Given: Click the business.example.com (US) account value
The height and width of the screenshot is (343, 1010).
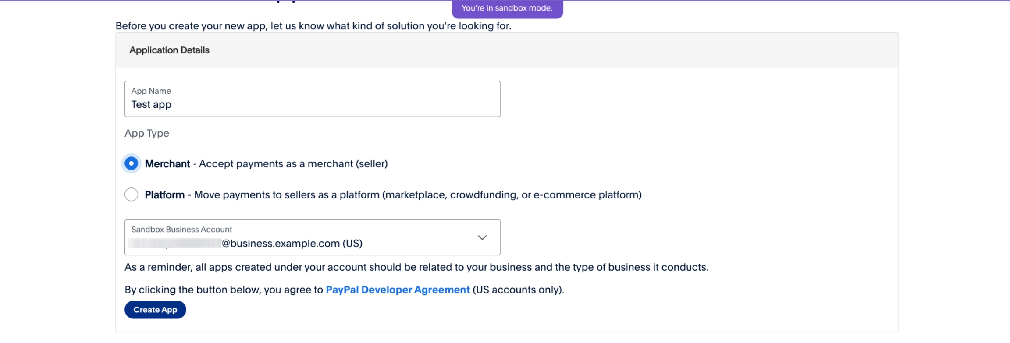Looking at the screenshot, I should click(292, 244).
